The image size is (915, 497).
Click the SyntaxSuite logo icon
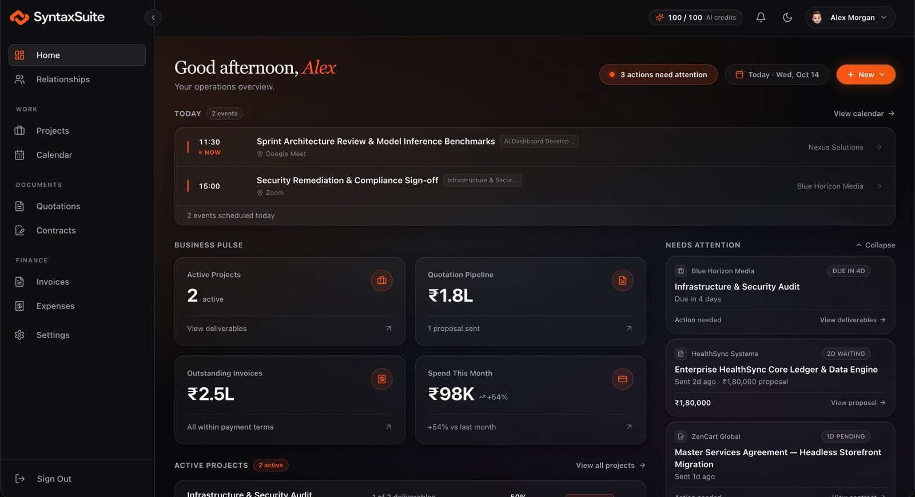[x=19, y=17]
